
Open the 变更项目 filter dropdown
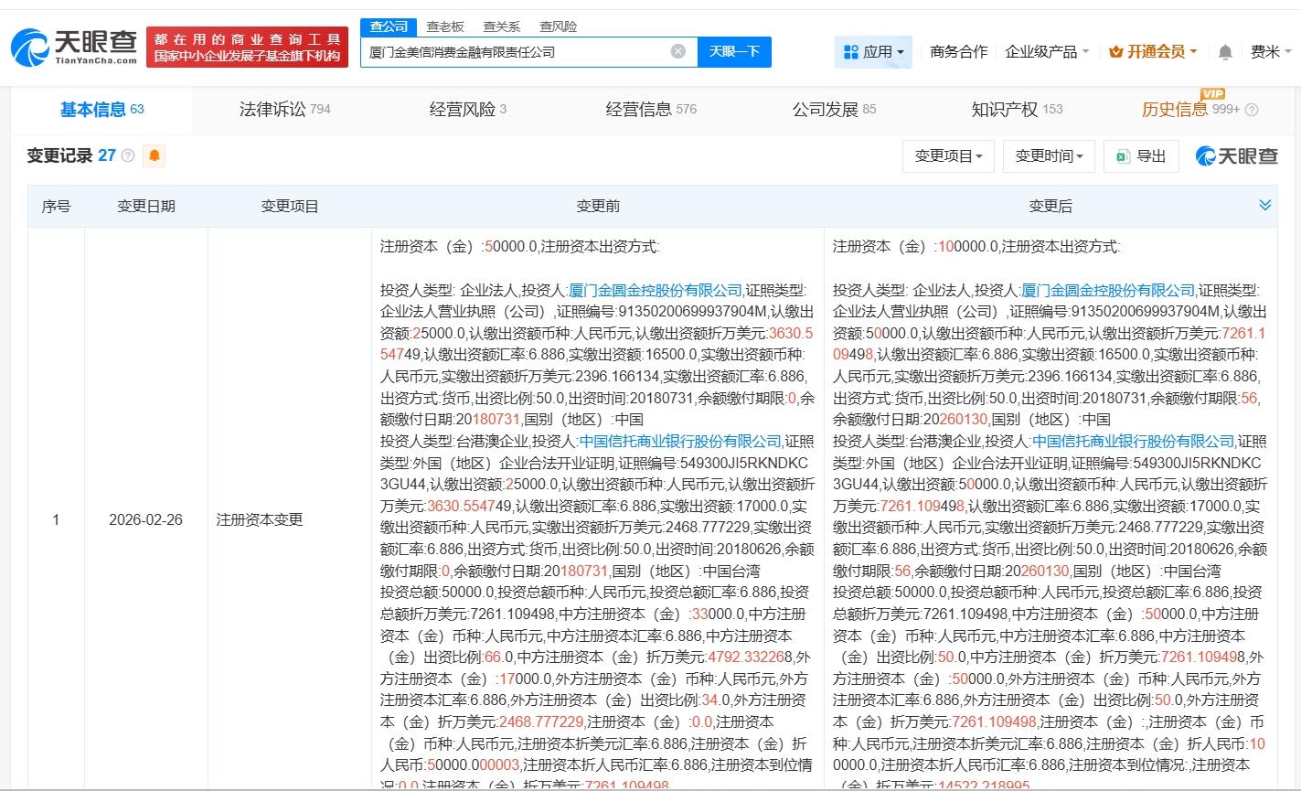[x=948, y=156]
